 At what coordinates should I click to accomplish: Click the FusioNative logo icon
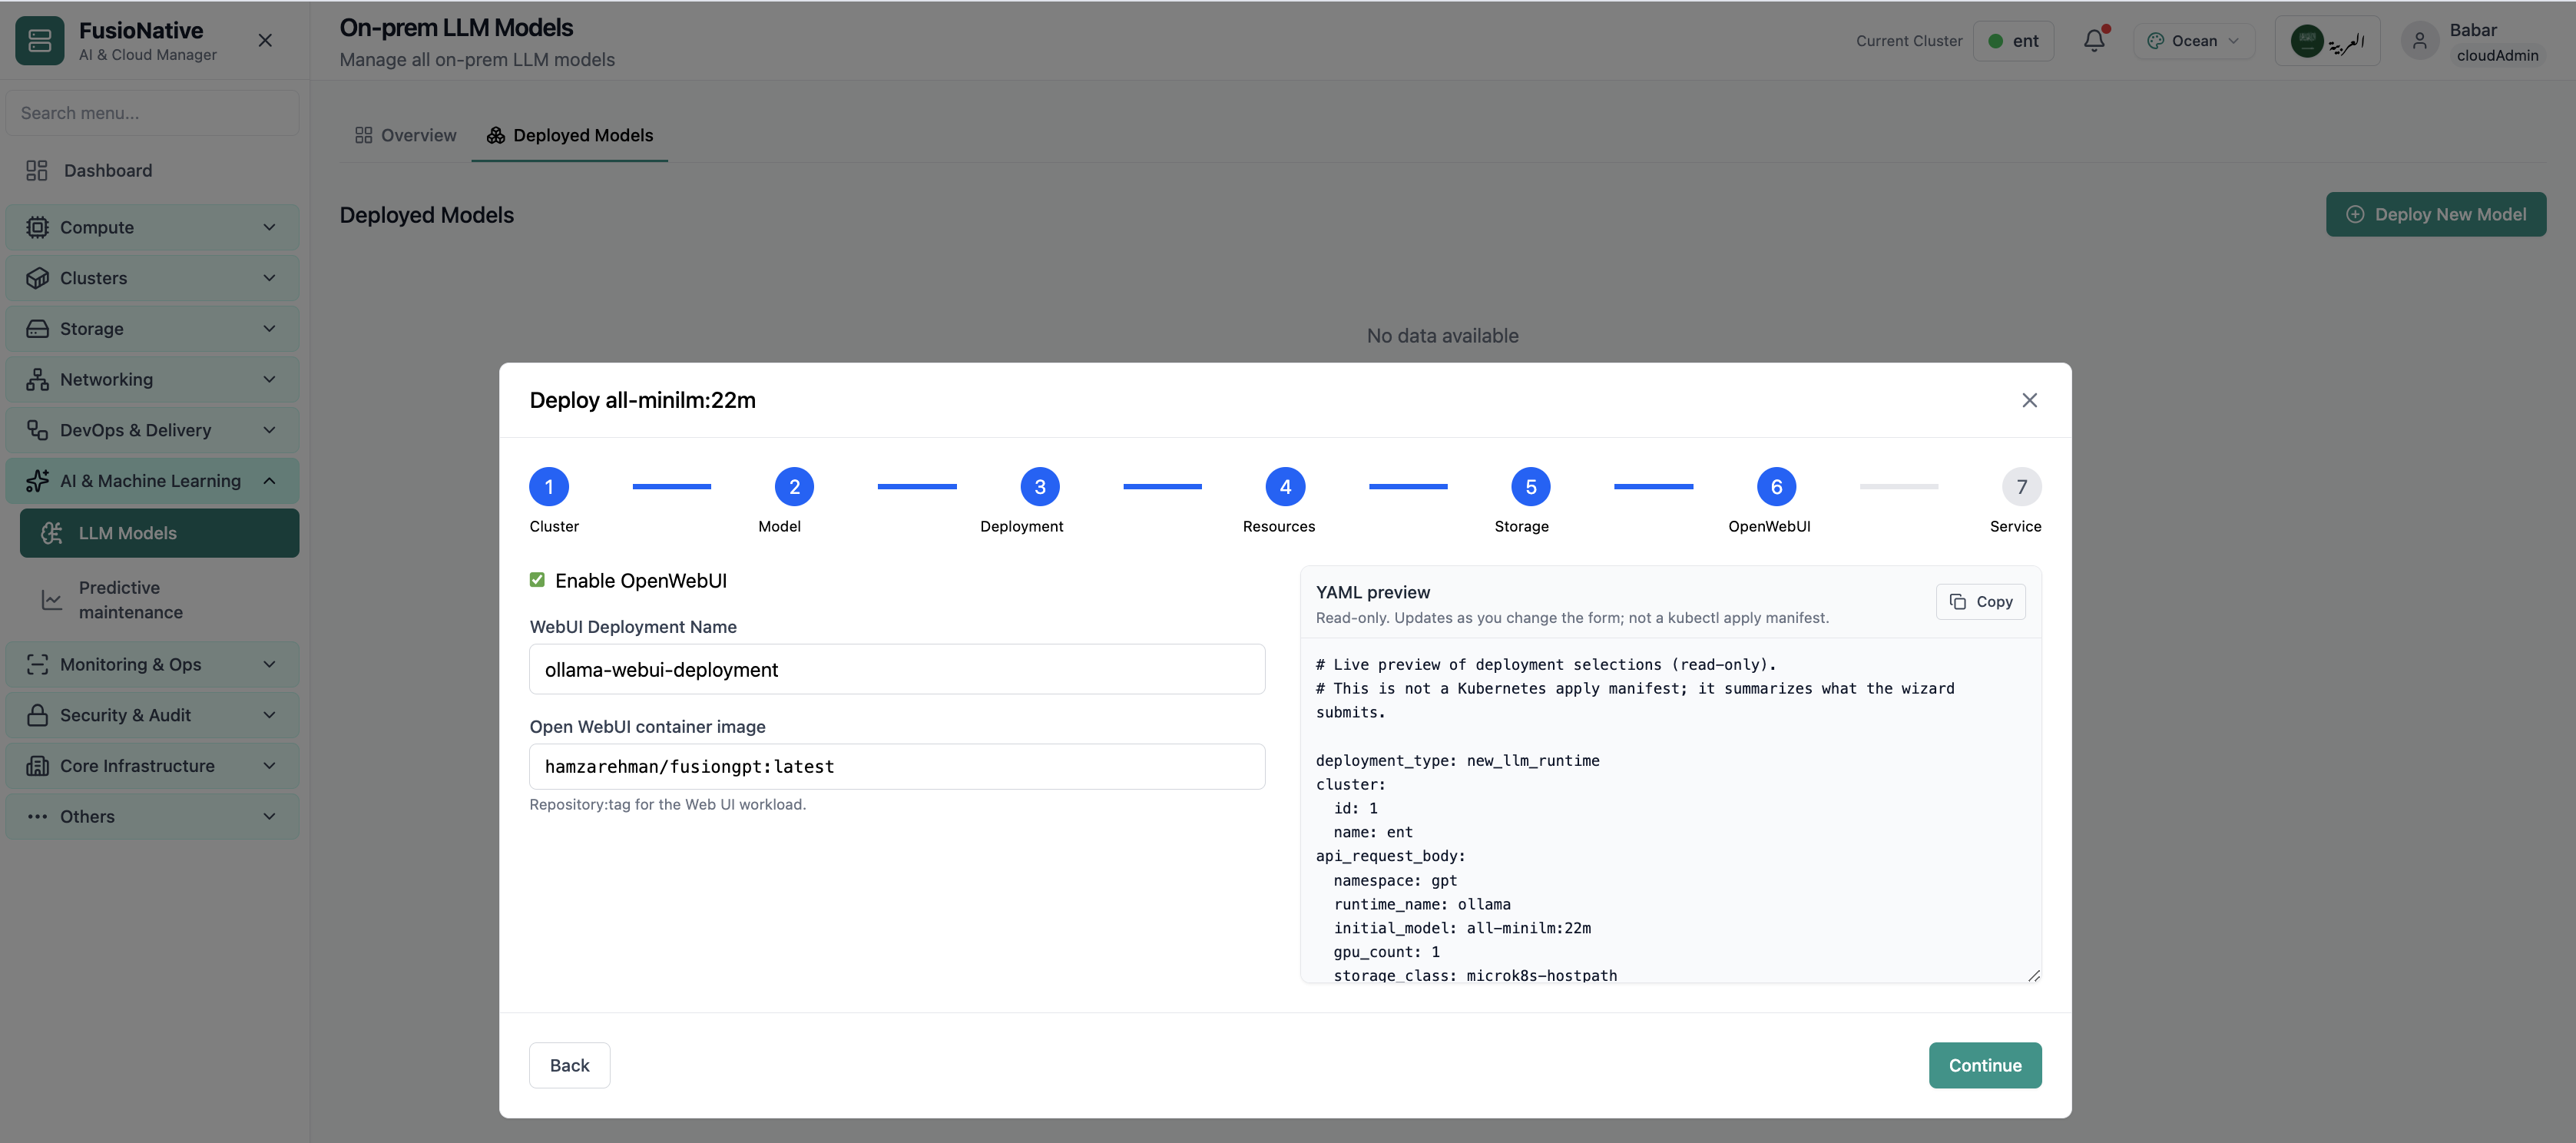[x=40, y=40]
